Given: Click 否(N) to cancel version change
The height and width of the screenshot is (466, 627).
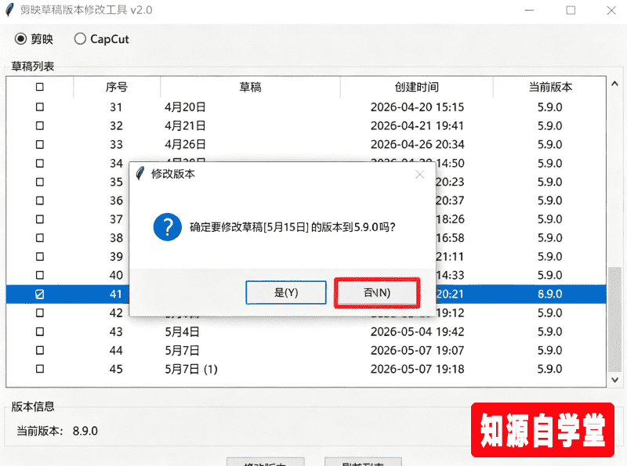Looking at the screenshot, I should coord(377,293).
